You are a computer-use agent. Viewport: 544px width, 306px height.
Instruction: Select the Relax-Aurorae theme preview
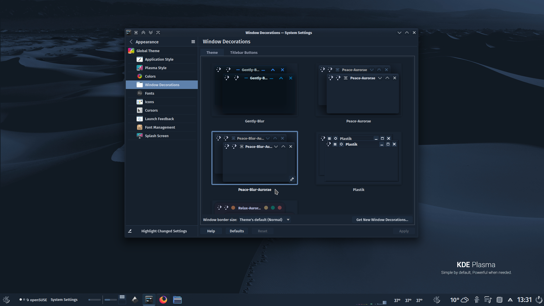pyautogui.click(x=255, y=207)
